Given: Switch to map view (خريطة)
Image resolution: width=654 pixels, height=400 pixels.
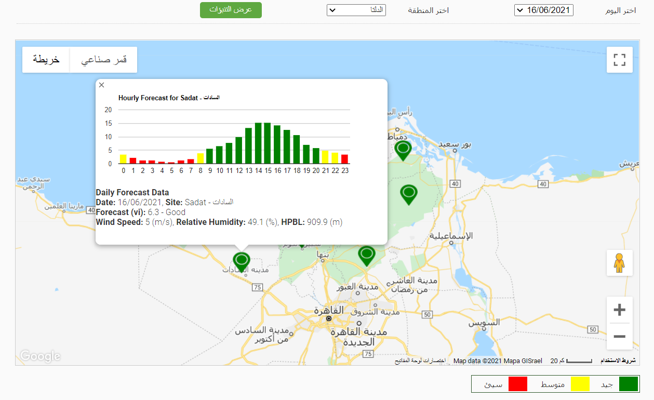Looking at the screenshot, I should [46, 60].
